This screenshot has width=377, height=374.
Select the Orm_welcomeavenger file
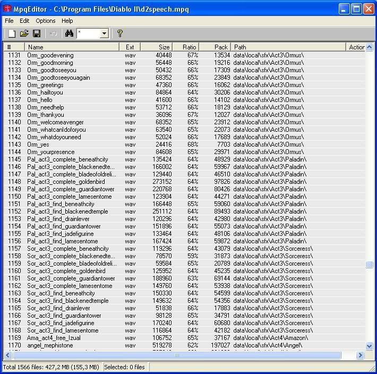tap(55, 122)
